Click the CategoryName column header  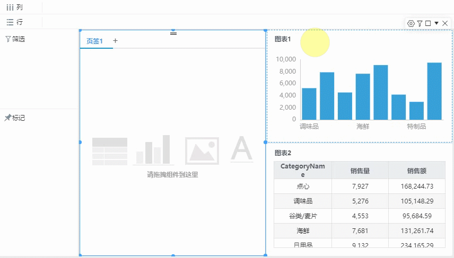point(302,170)
